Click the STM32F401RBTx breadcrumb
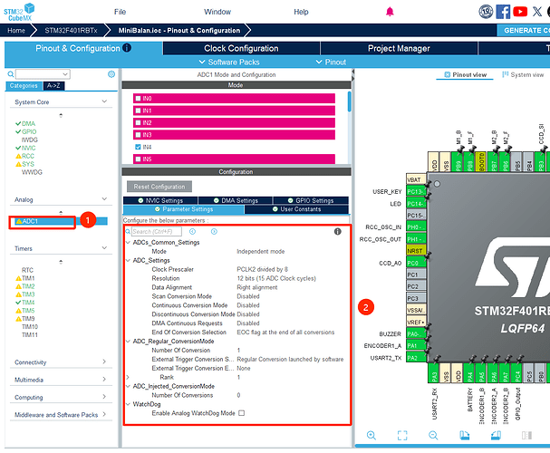Image resolution: width=550 pixels, height=453 pixels. tap(71, 31)
